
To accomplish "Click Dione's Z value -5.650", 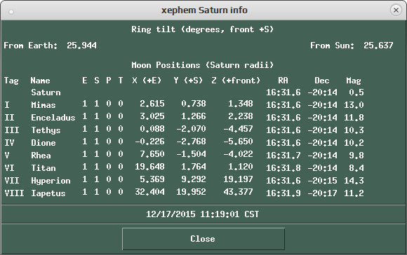I will [x=238, y=142].
